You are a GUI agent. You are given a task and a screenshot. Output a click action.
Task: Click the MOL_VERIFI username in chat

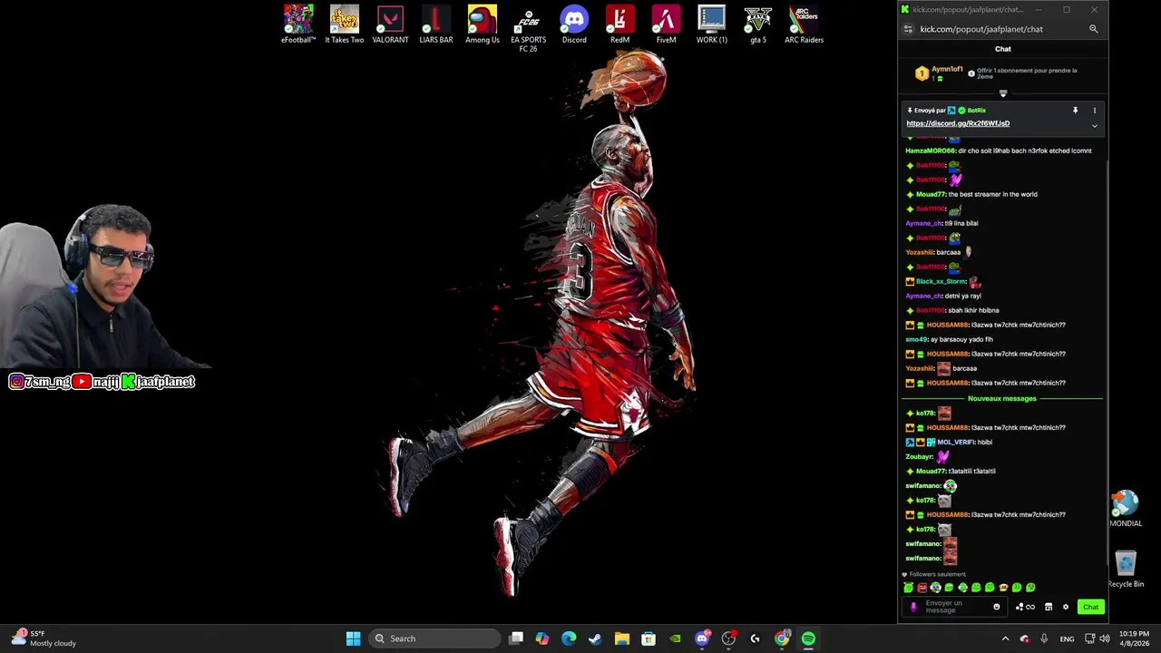tap(956, 442)
